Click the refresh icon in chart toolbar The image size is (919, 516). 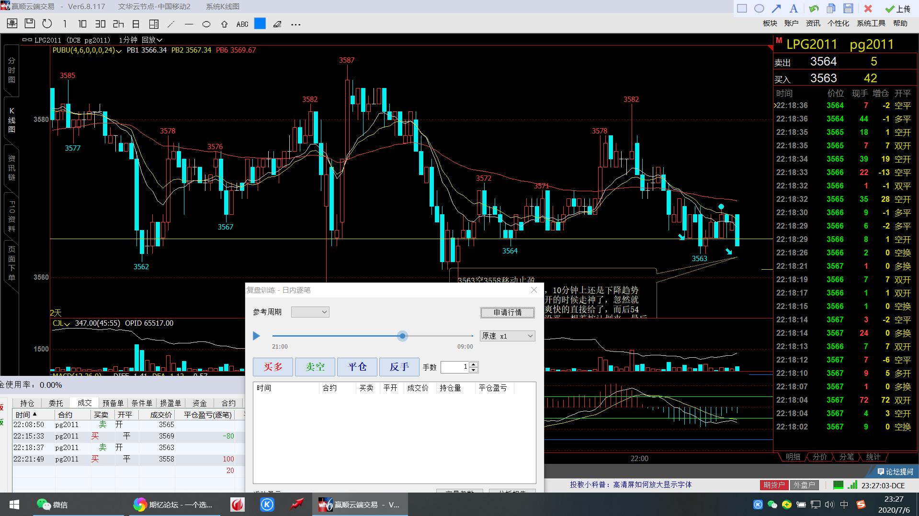pyautogui.click(x=47, y=23)
